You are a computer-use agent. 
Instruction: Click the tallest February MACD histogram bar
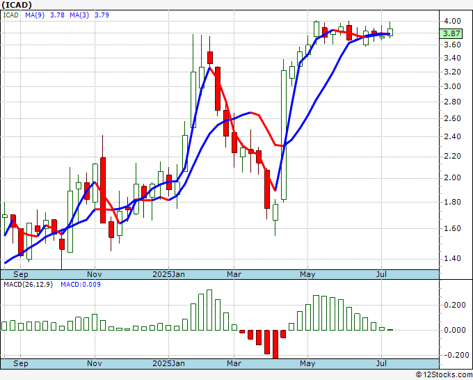coord(209,310)
